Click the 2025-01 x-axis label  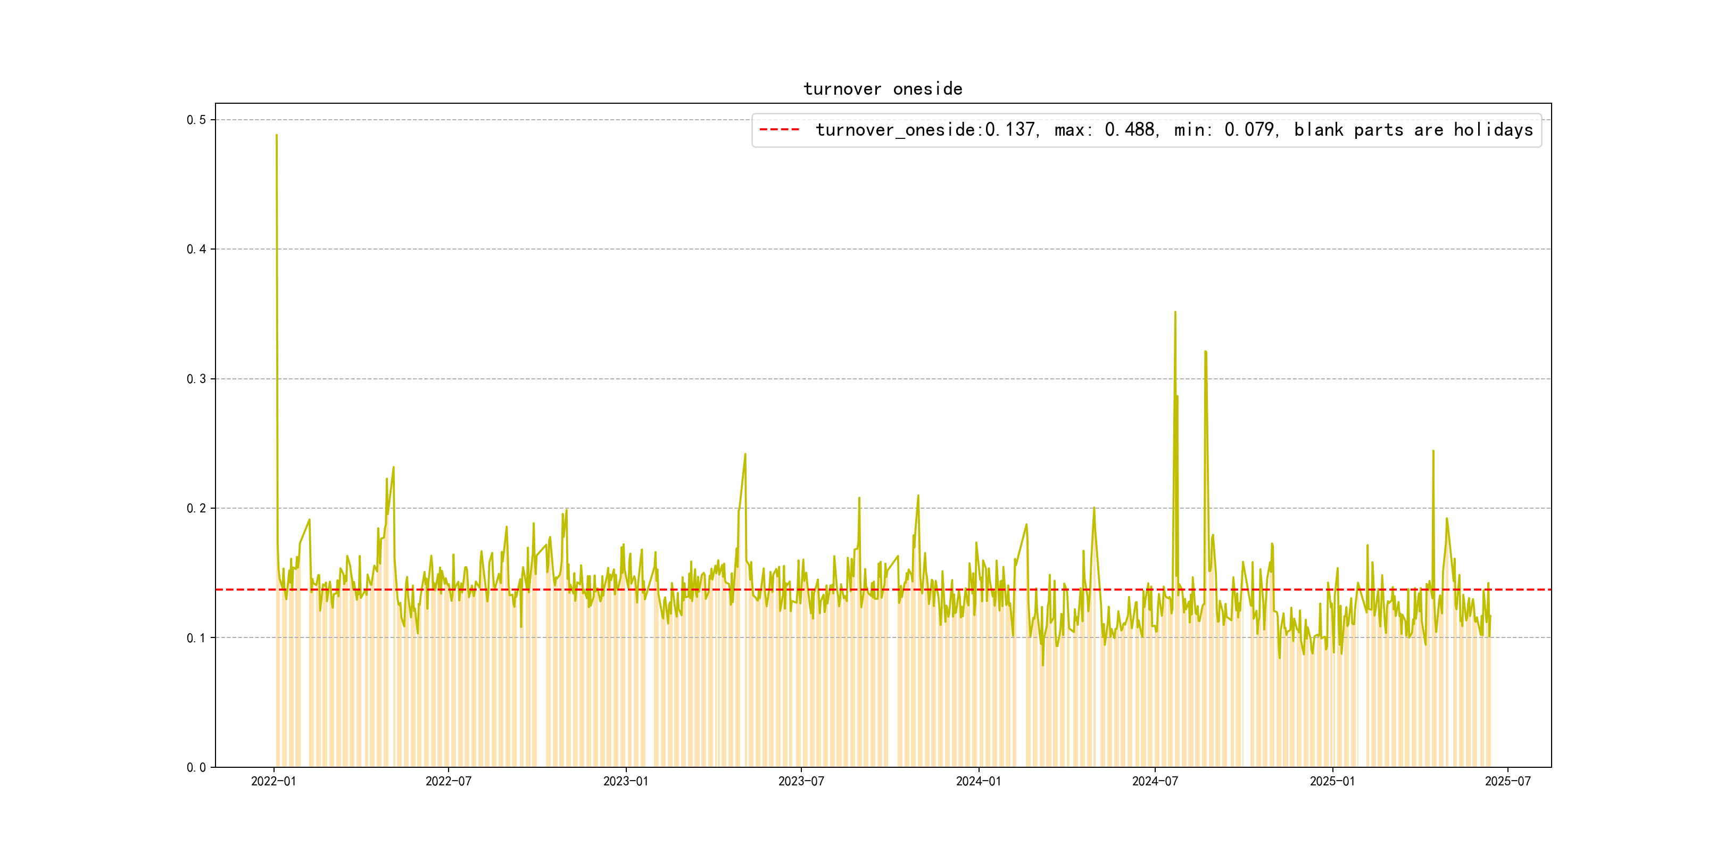[x=1332, y=781]
